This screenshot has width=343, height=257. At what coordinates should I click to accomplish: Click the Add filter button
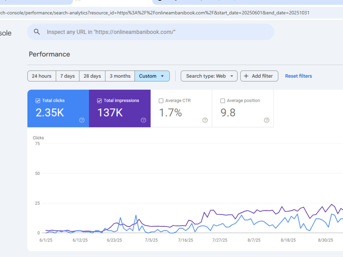pos(259,76)
